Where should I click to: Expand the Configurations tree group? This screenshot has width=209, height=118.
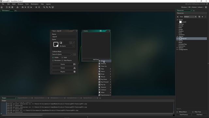[177, 49]
